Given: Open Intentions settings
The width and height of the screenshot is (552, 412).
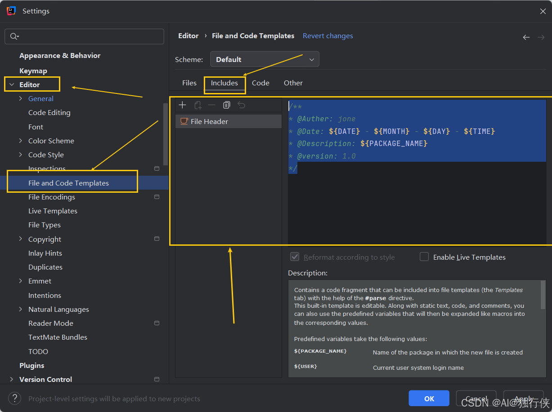Looking at the screenshot, I should tap(45, 295).
